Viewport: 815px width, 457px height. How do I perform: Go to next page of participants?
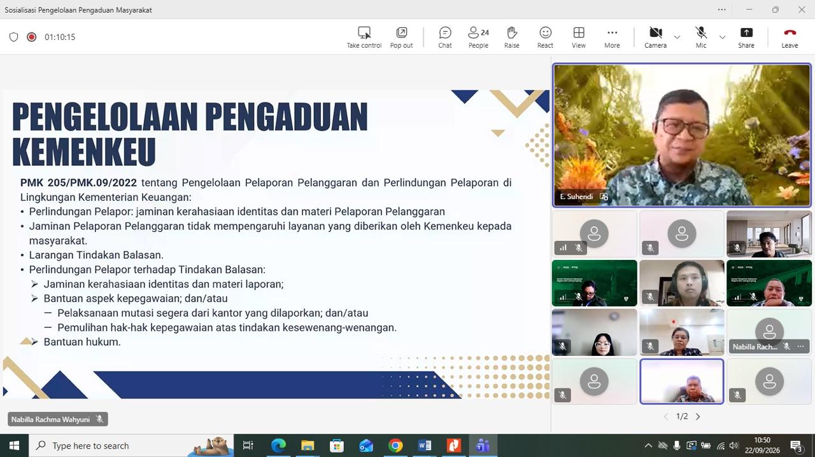tap(698, 416)
